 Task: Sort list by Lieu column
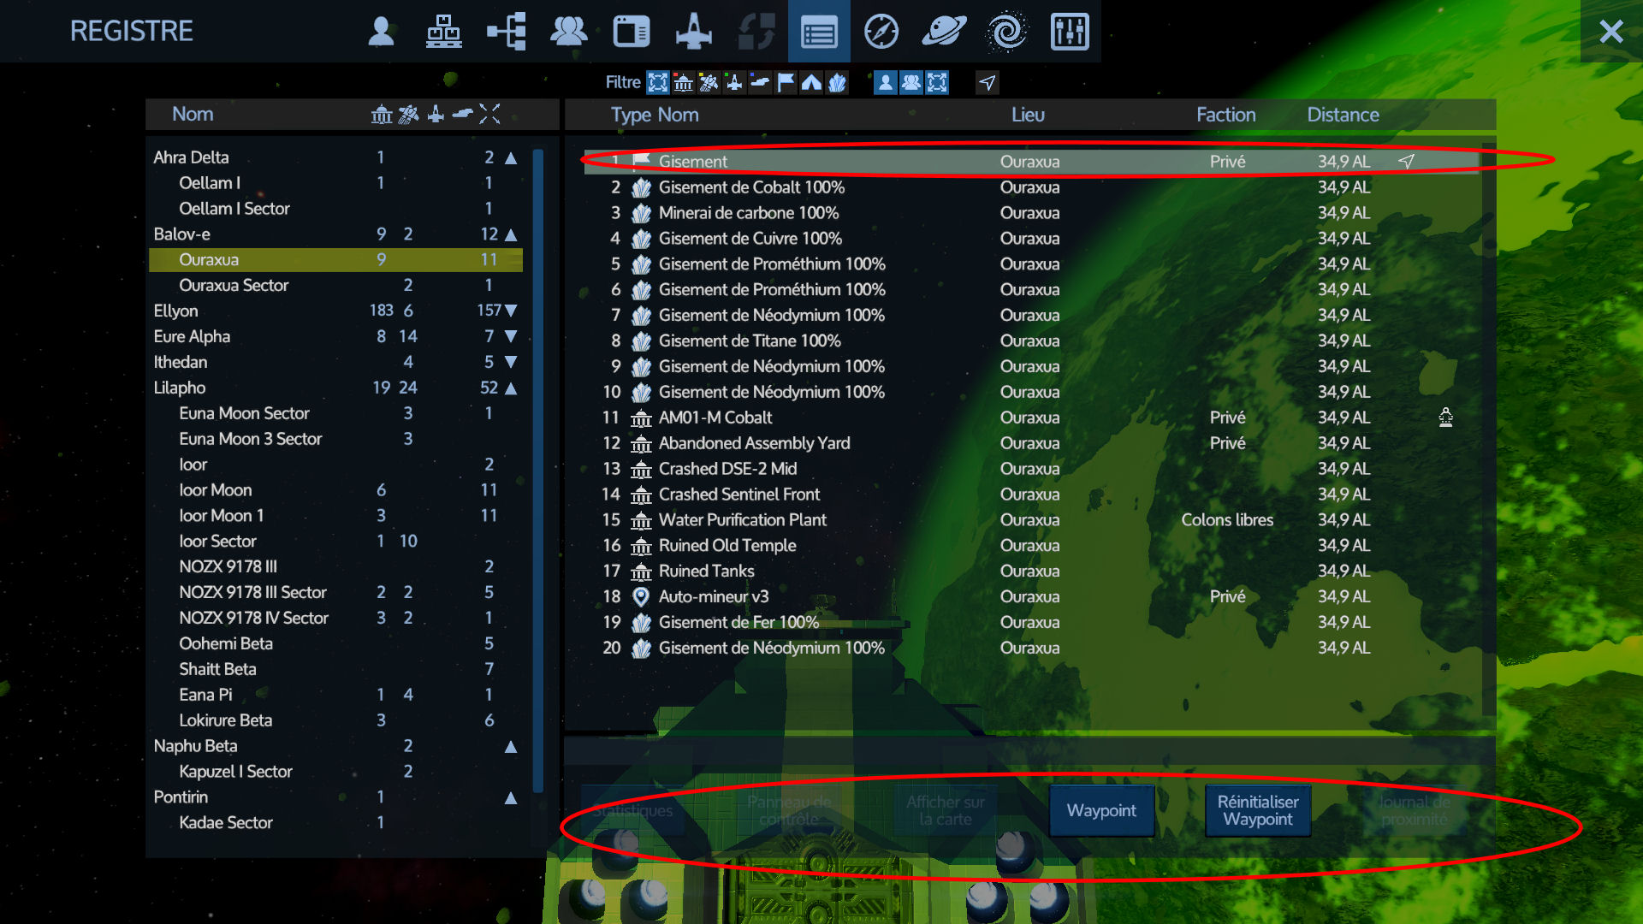tap(1028, 115)
